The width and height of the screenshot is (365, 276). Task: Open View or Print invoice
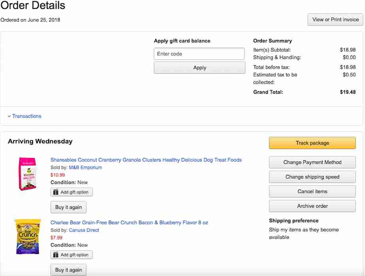click(x=335, y=19)
